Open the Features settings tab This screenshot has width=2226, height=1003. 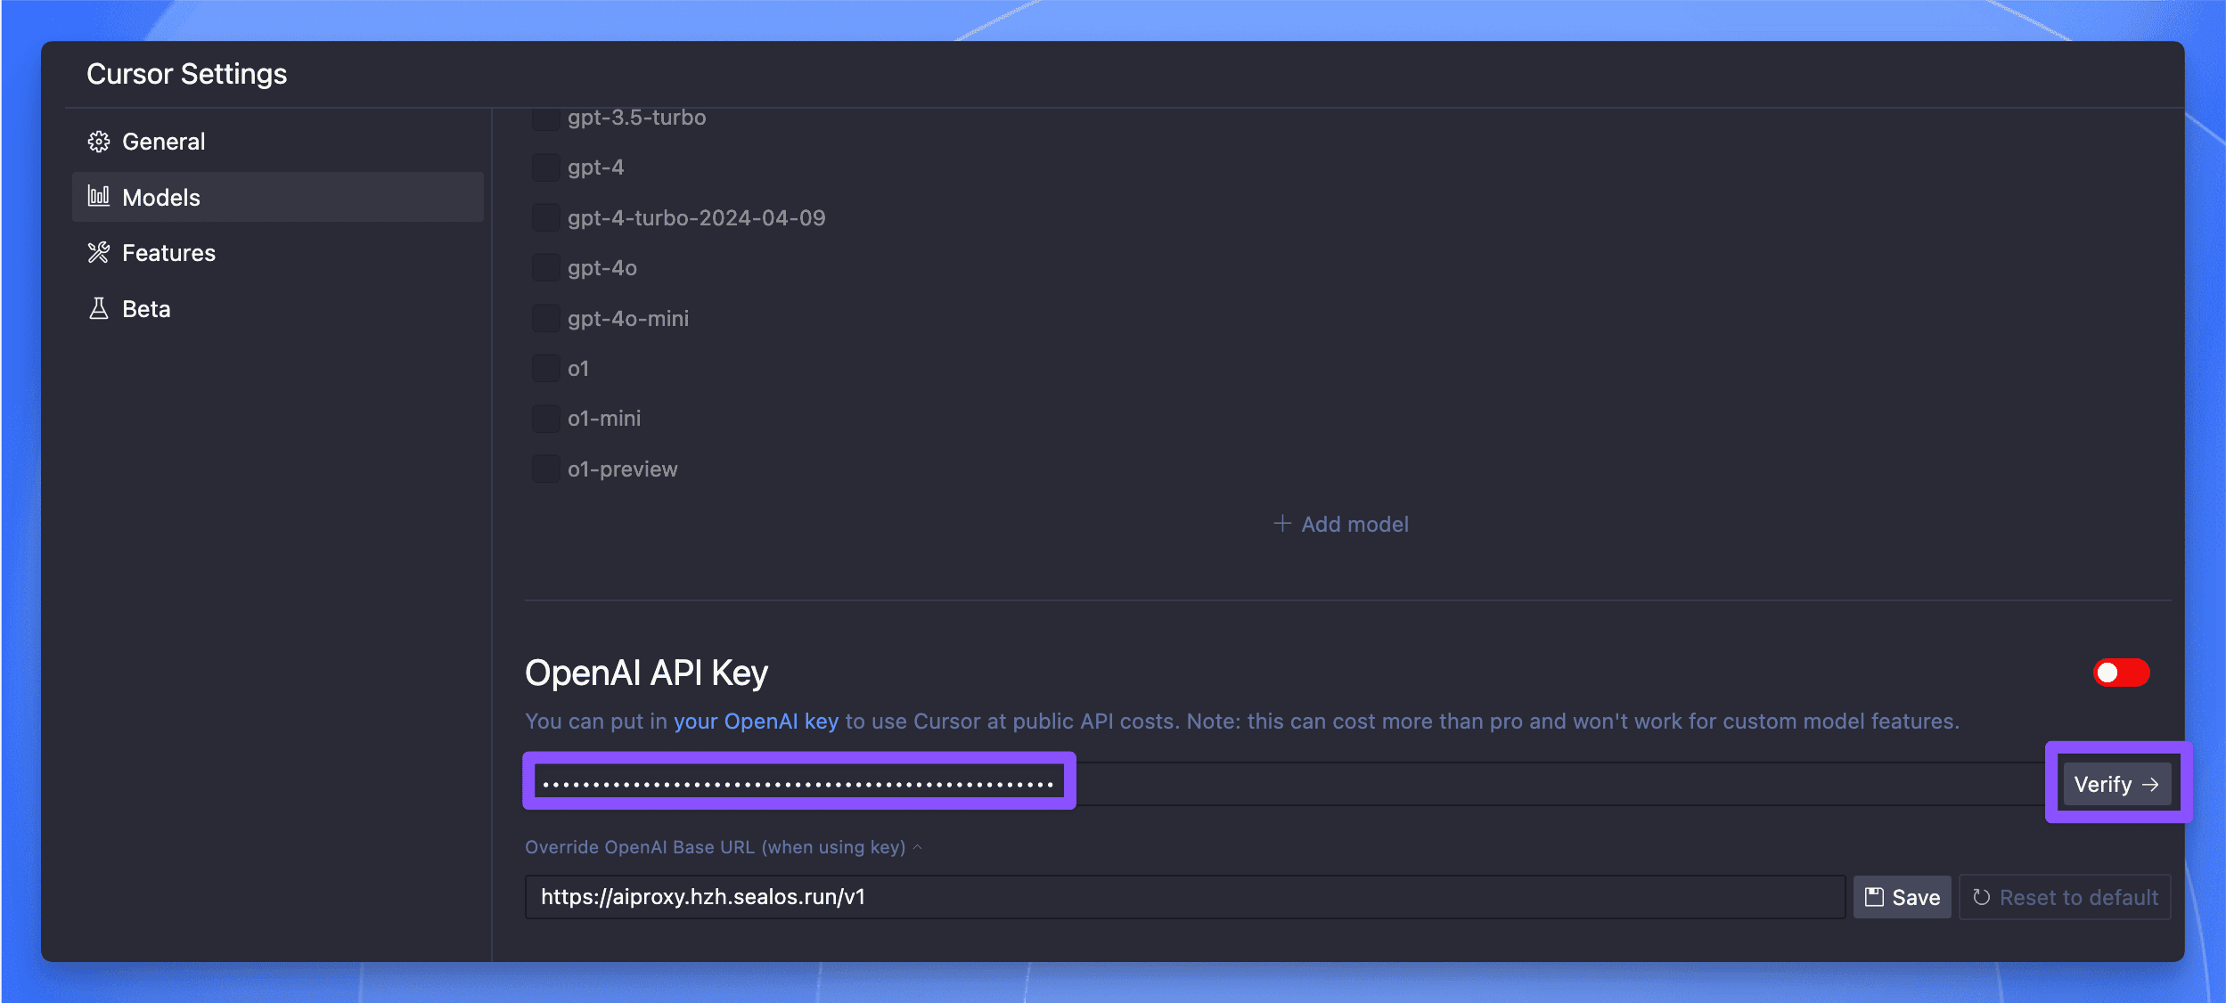[168, 253]
